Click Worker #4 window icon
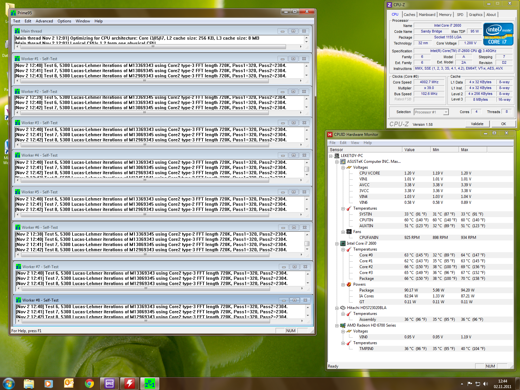Screen dimensions: 520x390 (18, 155)
